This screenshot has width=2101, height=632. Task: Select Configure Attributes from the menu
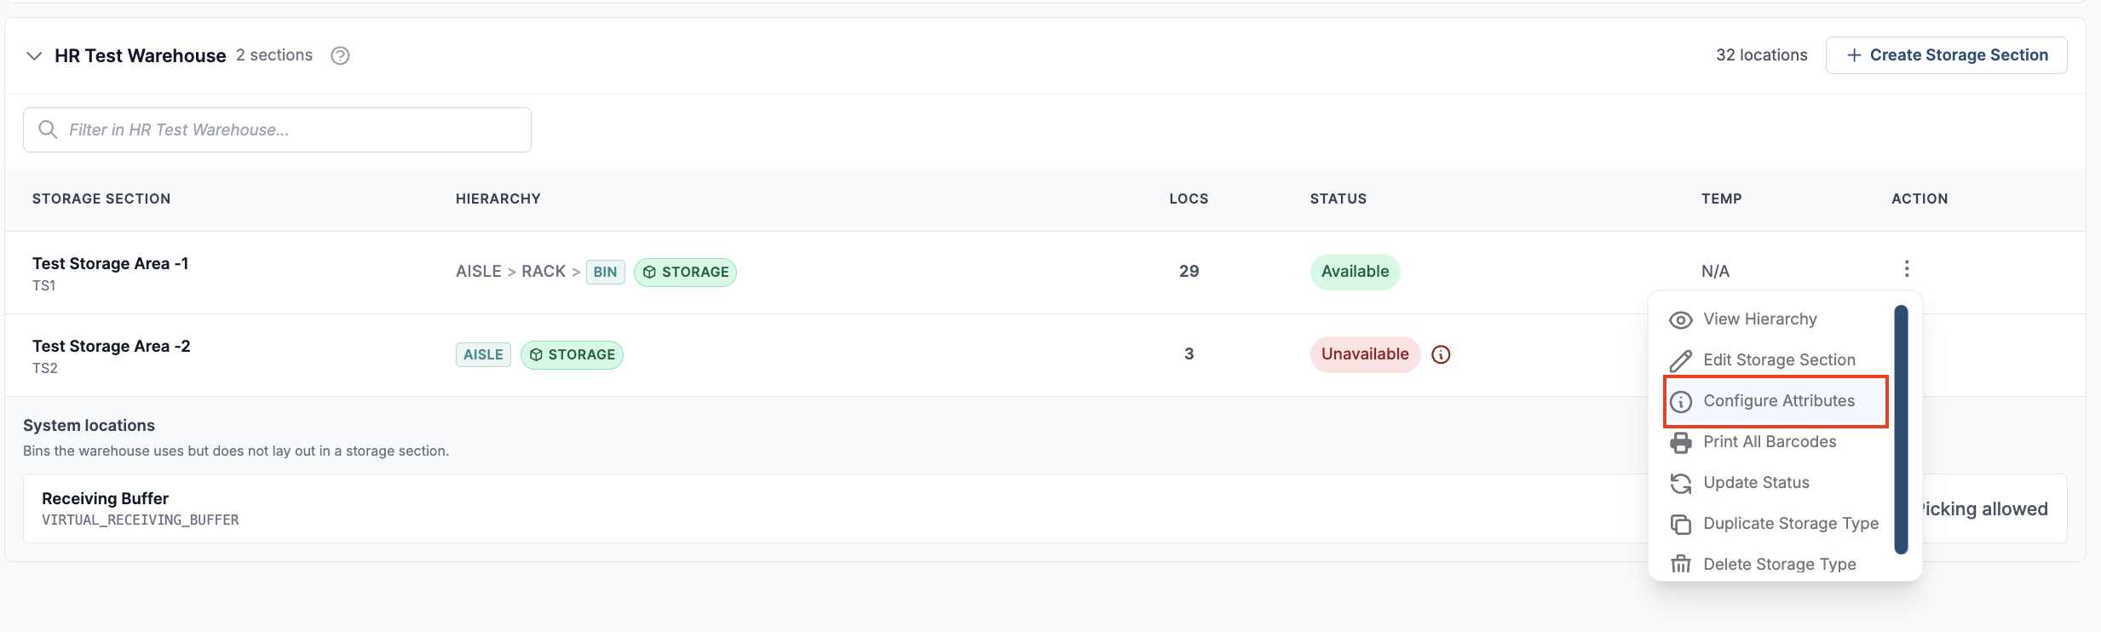tap(1776, 401)
